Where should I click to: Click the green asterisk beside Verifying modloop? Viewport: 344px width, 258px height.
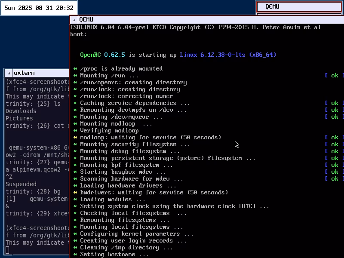click(x=75, y=131)
